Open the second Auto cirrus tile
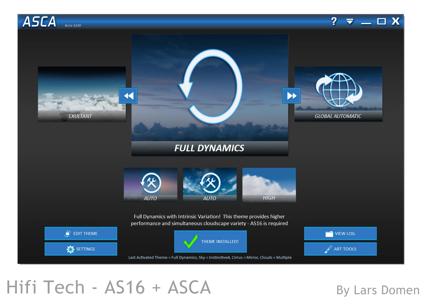The height and width of the screenshot is (299, 422). (210, 185)
